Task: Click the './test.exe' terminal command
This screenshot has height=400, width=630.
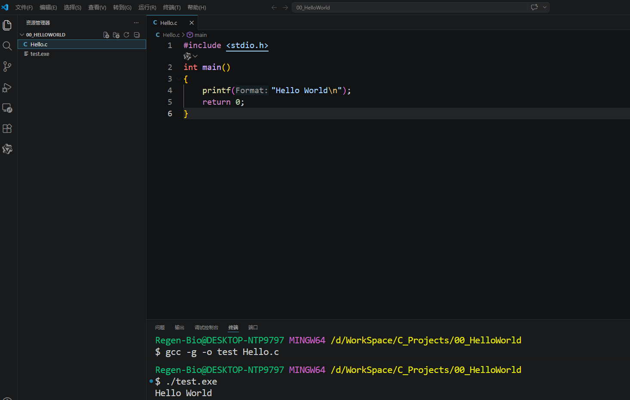Action: click(191, 382)
